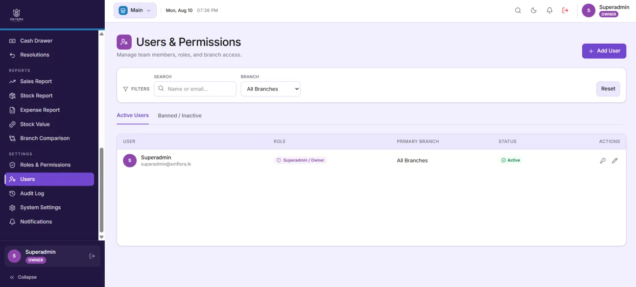The image size is (636, 287).
Task: Click the Cash Drawer icon in sidebar
Action: (x=12, y=41)
